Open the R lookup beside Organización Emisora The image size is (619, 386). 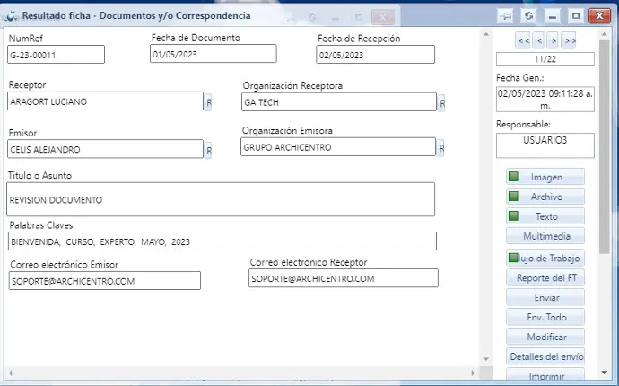(440, 148)
